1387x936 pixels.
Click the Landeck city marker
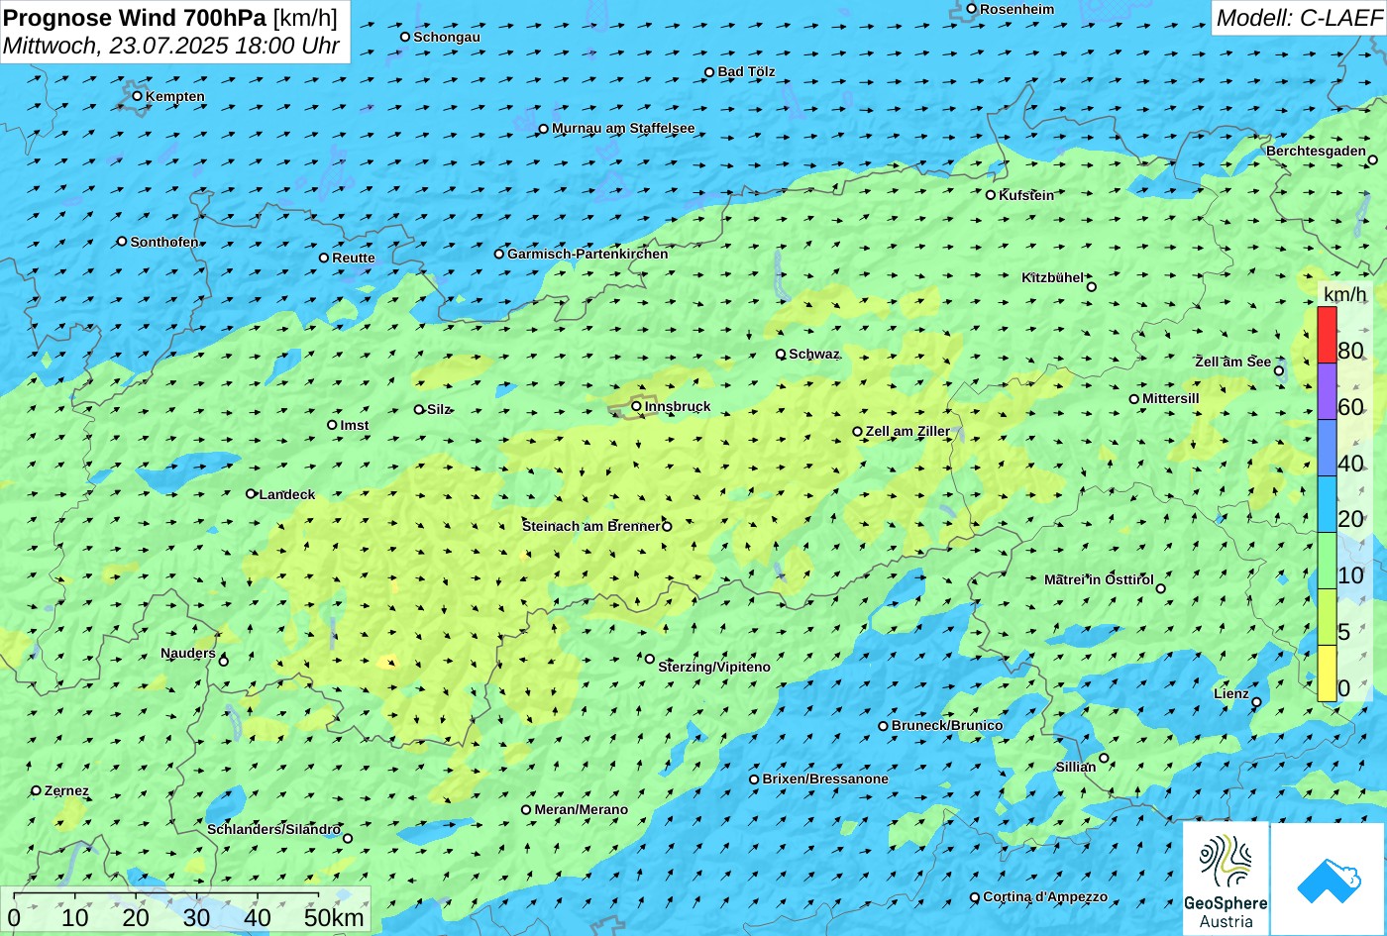pos(251,493)
